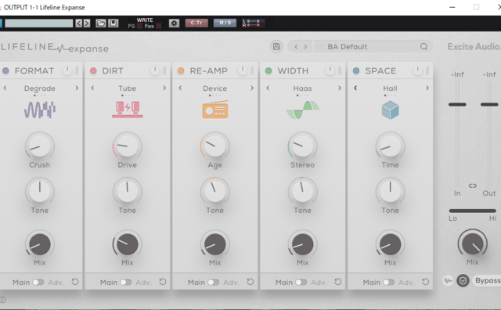Go to previous FORMAT algorithm before Degrade
This screenshot has width=501, height=310.
5,88
